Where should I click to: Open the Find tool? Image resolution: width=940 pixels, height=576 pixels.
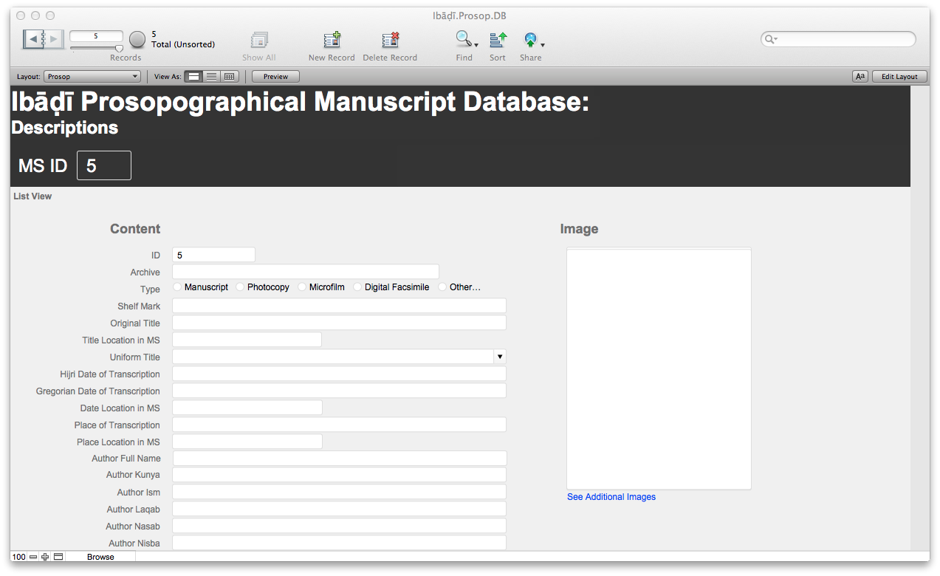pos(464,40)
